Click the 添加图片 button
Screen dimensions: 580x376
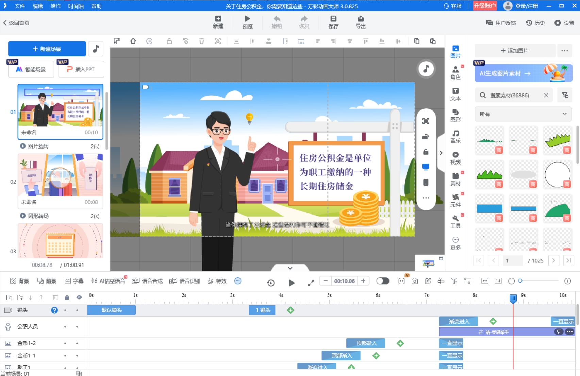[514, 51]
